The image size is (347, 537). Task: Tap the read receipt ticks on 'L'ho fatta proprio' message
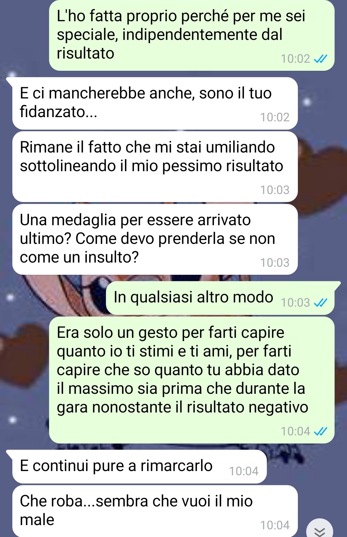[320, 59]
